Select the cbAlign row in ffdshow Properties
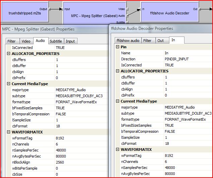Viewport: 213px width, 178px height. pyautogui.click(x=166, y=89)
